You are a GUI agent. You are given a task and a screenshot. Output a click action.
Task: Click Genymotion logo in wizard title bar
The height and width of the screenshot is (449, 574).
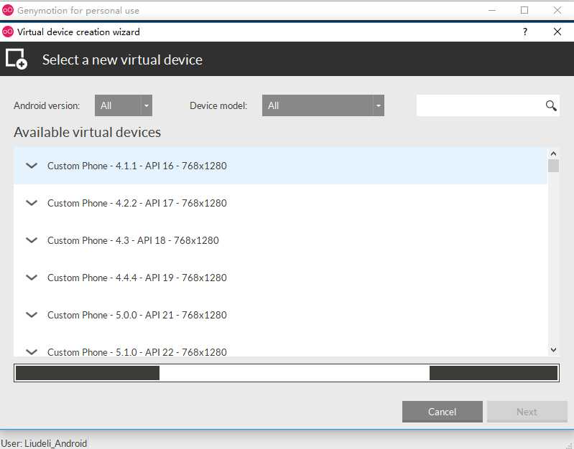[8, 32]
